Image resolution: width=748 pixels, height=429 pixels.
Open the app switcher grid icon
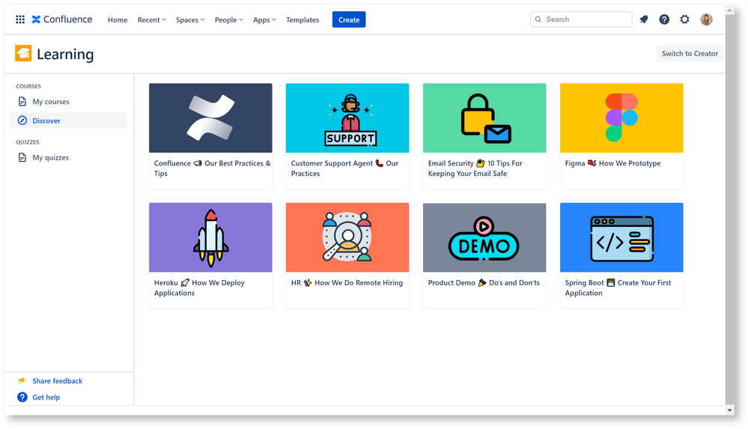click(20, 19)
